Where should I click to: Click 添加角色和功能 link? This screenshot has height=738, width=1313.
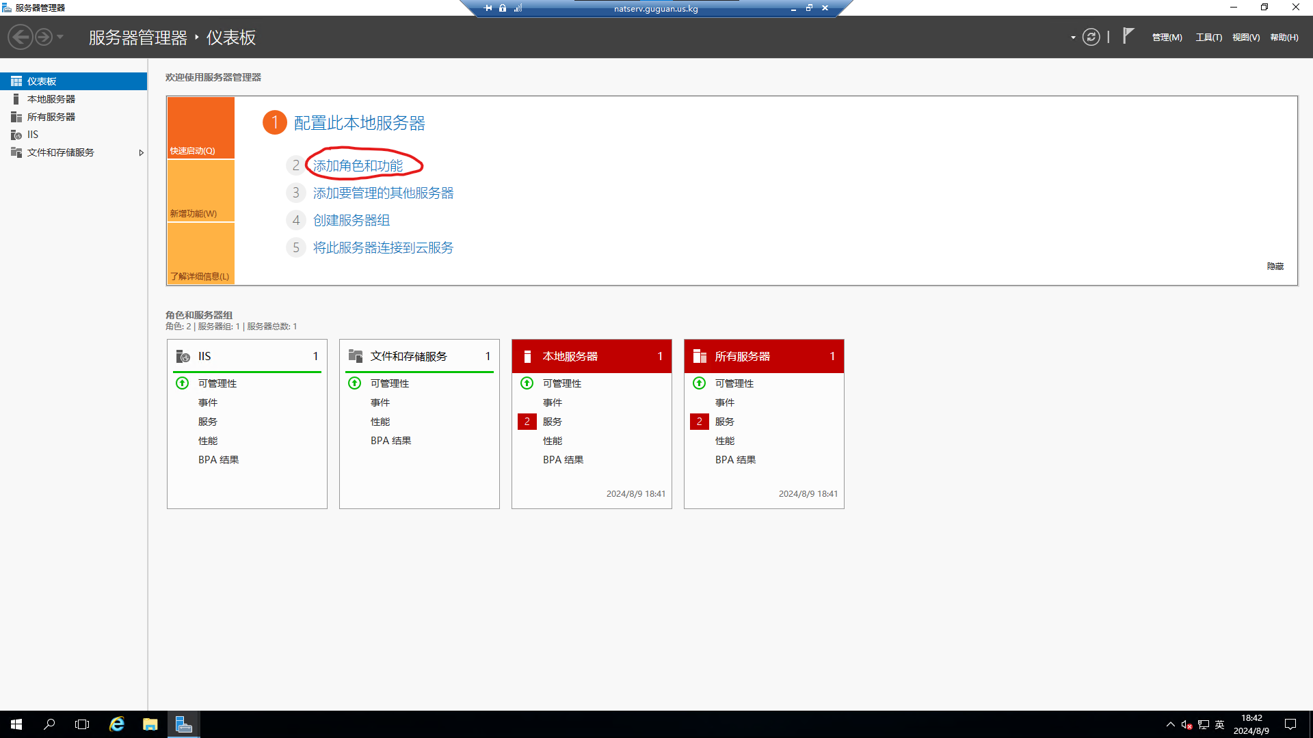(x=358, y=166)
